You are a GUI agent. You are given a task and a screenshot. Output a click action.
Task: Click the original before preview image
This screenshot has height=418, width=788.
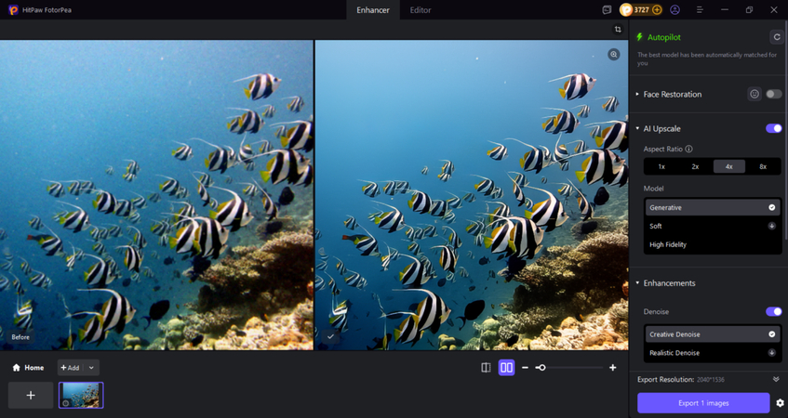click(156, 195)
